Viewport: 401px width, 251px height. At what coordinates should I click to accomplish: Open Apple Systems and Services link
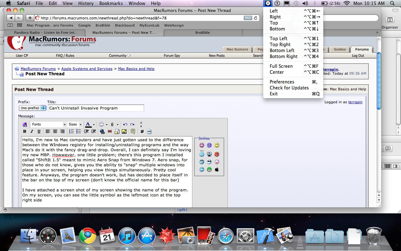pos(87,69)
